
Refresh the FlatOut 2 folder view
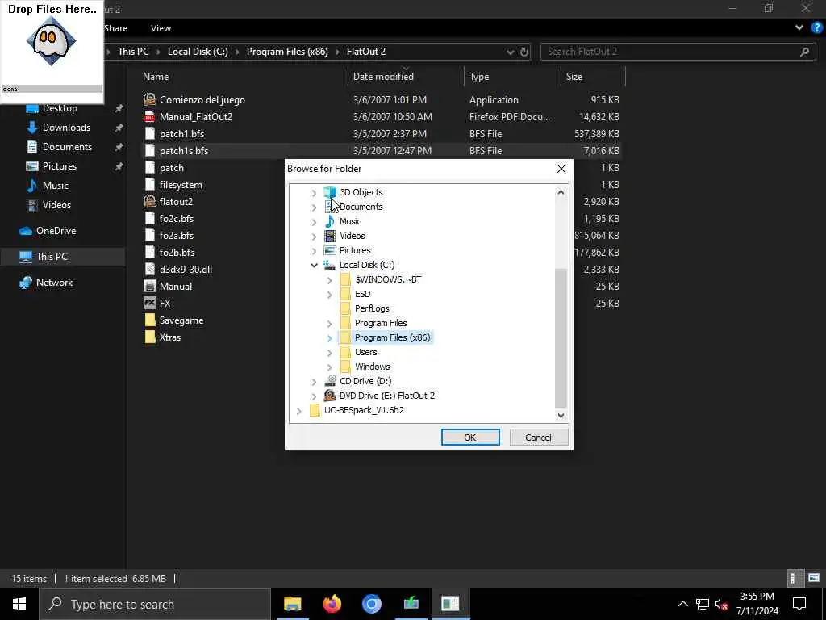click(x=524, y=52)
